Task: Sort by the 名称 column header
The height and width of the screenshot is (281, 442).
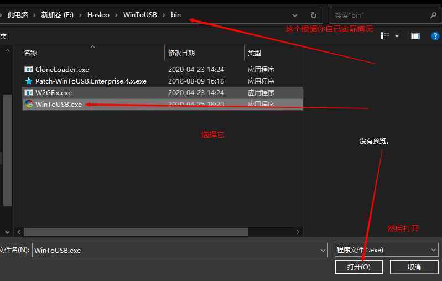Action: pos(30,53)
